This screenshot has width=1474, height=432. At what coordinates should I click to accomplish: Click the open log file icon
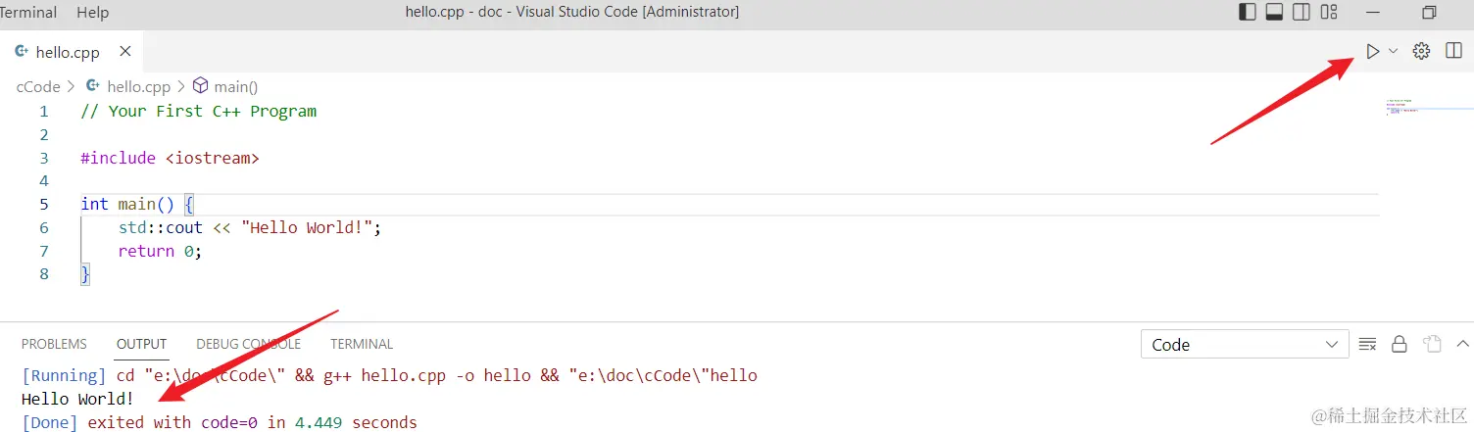pos(1432,344)
